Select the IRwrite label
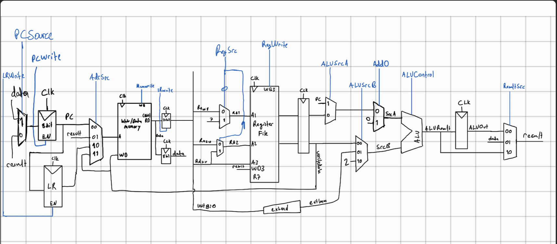557x244 pixels. pos(165,90)
